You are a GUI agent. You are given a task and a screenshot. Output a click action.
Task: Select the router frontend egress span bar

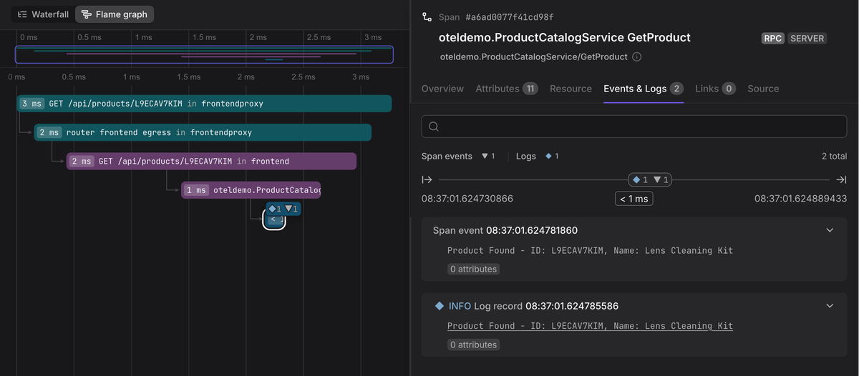(203, 132)
